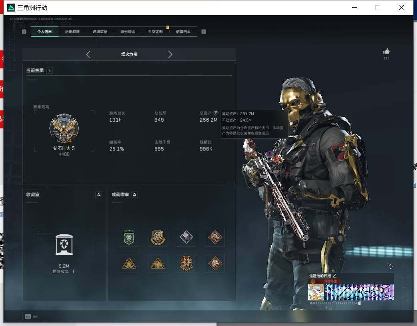Viewport: 417px width, 326px height.
Task: Select the star medal badge with blue ribbon
Action: click(186, 264)
